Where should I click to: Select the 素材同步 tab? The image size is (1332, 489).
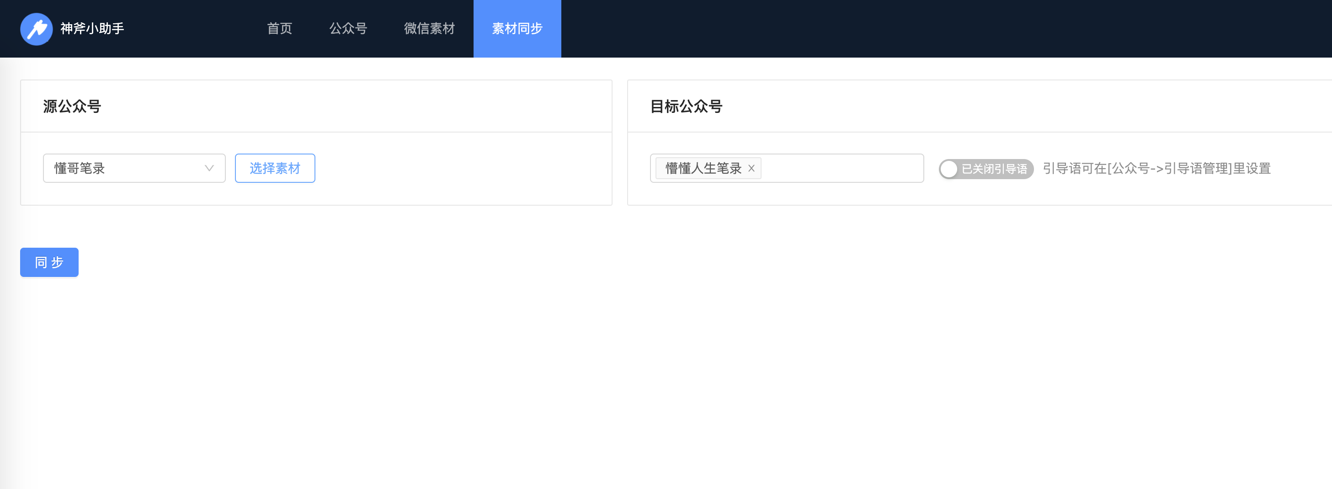517,28
